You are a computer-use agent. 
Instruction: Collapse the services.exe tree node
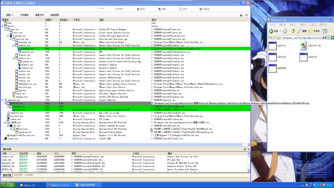click(11, 39)
